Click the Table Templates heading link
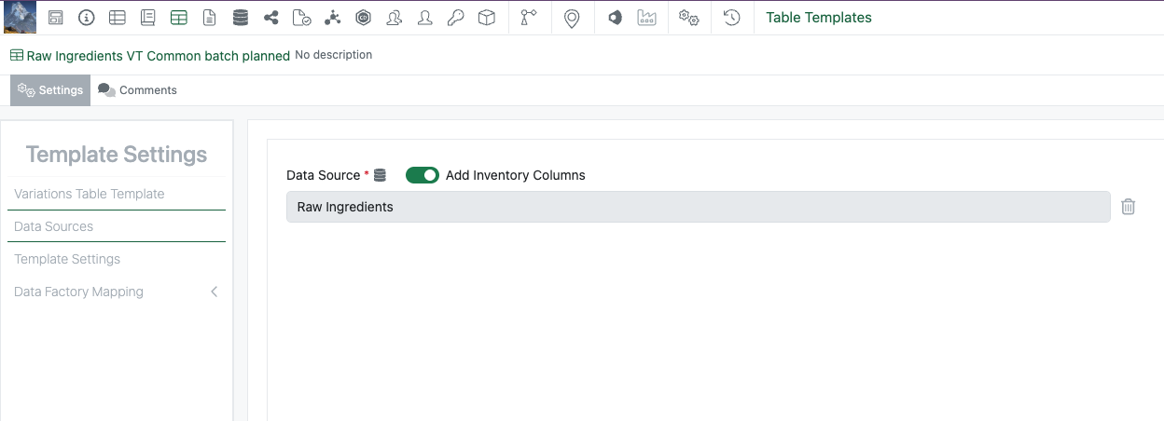1164x421 pixels. (819, 18)
